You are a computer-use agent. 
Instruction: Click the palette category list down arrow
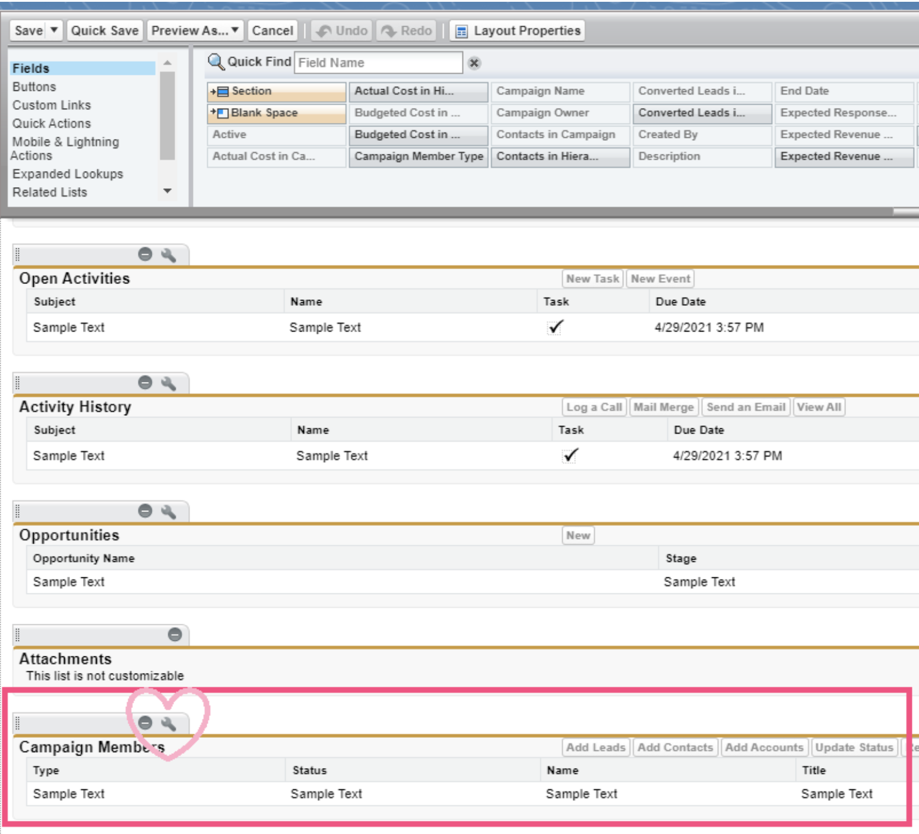tap(167, 191)
